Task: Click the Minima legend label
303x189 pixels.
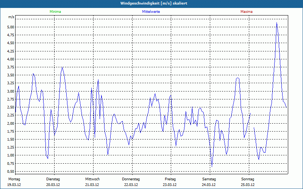Action: (55, 12)
